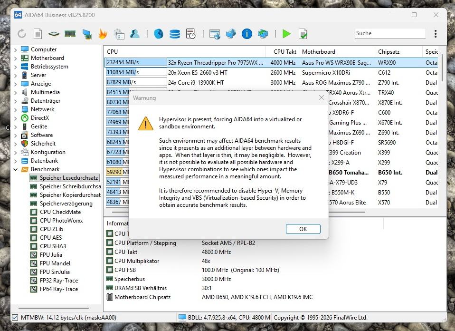Viewport: 455px width, 331px height.
Task: Click the 232454 MB/s result bar
Action: click(x=136, y=62)
